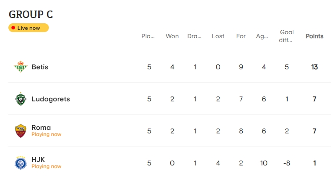Select the Lost column header
The width and height of the screenshot is (336, 183).
pos(218,36)
